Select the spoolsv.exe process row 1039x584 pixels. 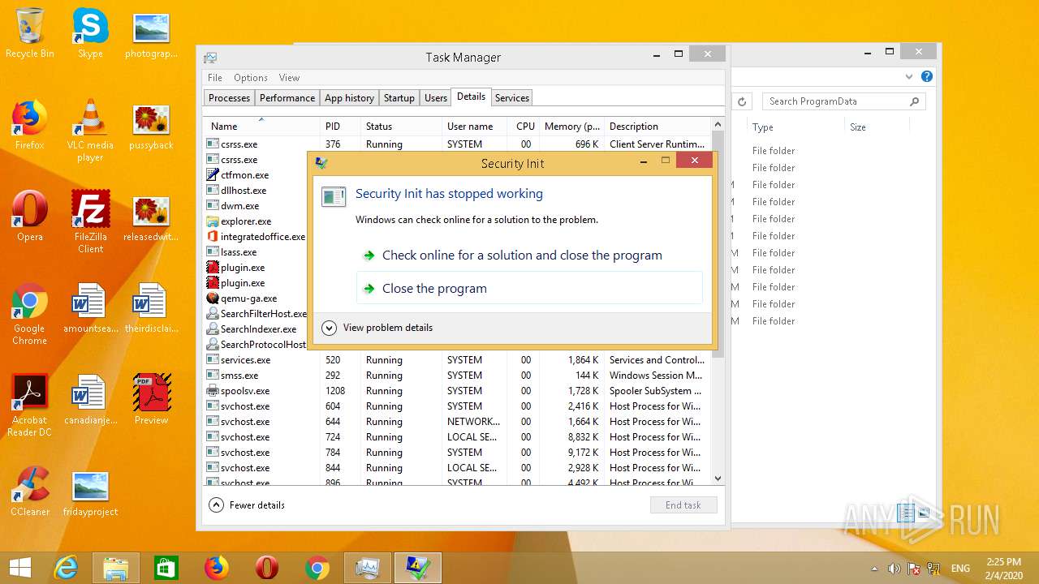pos(457,391)
